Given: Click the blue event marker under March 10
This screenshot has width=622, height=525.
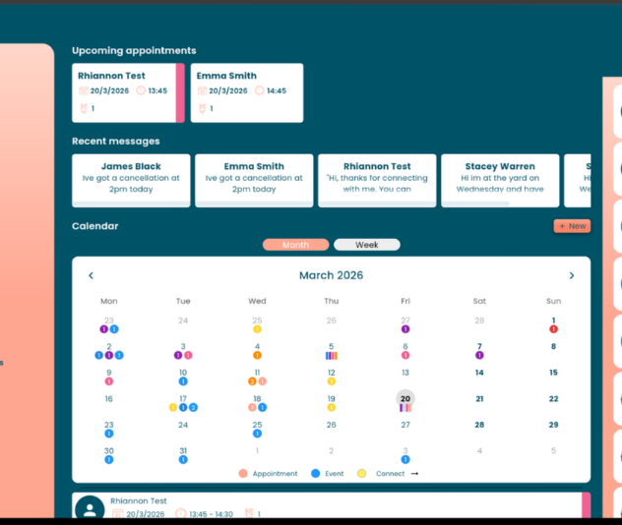Looking at the screenshot, I should point(183,381).
